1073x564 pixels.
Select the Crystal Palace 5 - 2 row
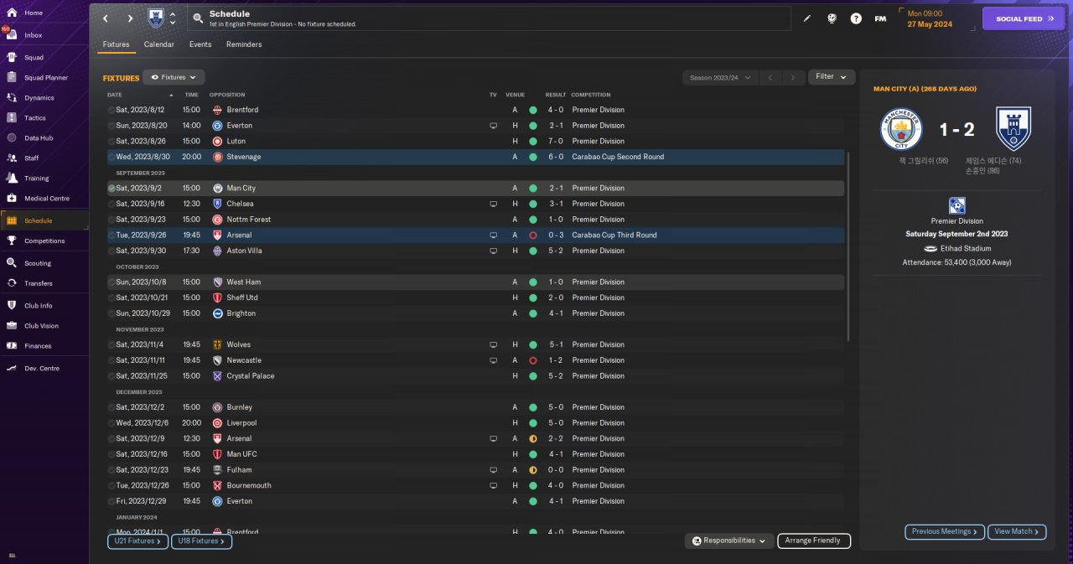(x=475, y=376)
